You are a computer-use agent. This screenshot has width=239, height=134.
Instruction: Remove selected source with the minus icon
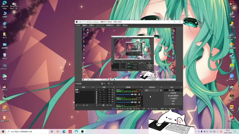(x=100, y=105)
